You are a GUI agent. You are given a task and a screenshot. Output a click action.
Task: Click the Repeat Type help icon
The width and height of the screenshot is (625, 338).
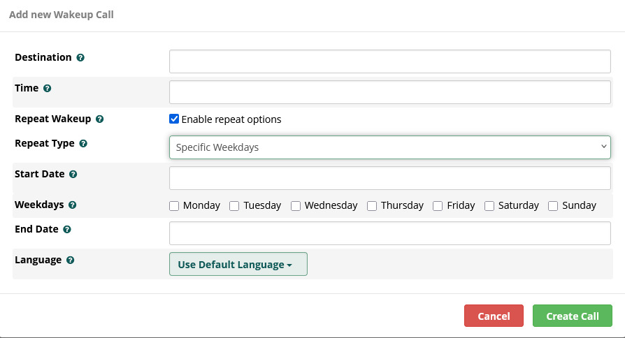[x=83, y=144]
